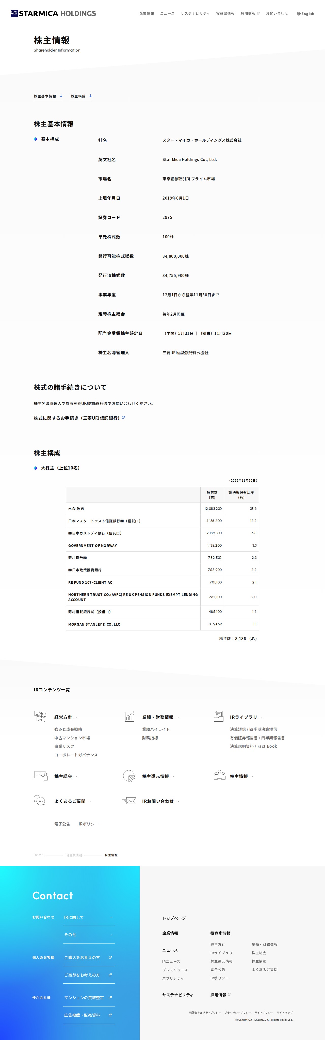Open 株主還元情報 footer link
Viewport: 325px width, 1040px height.
[x=221, y=961]
